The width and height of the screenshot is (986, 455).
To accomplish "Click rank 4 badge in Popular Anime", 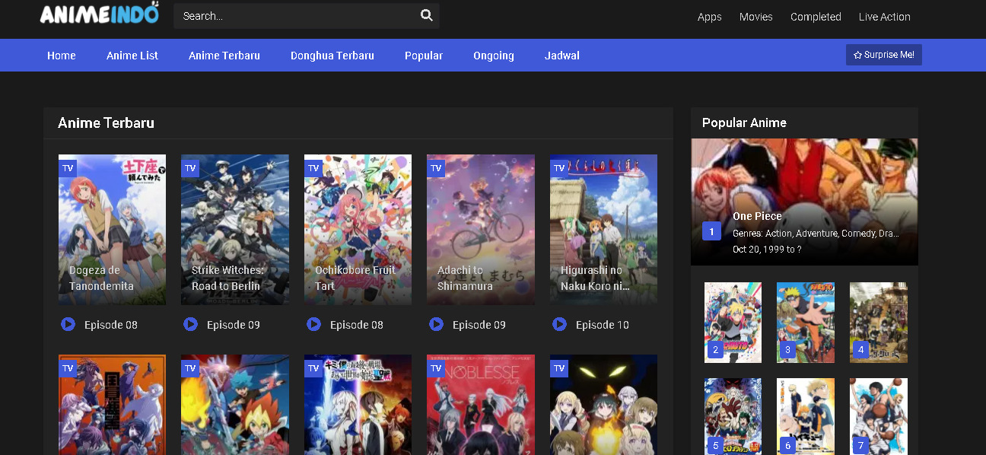I will point(860,350).
